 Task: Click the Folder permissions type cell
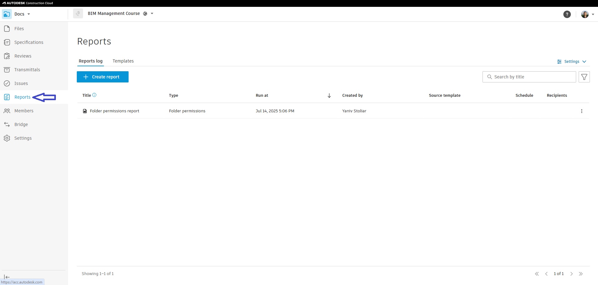click(187, 111)
